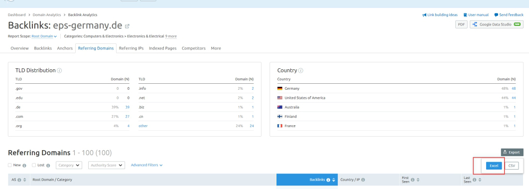Click the info icon beside the Country heading

(x=300, y=70)
